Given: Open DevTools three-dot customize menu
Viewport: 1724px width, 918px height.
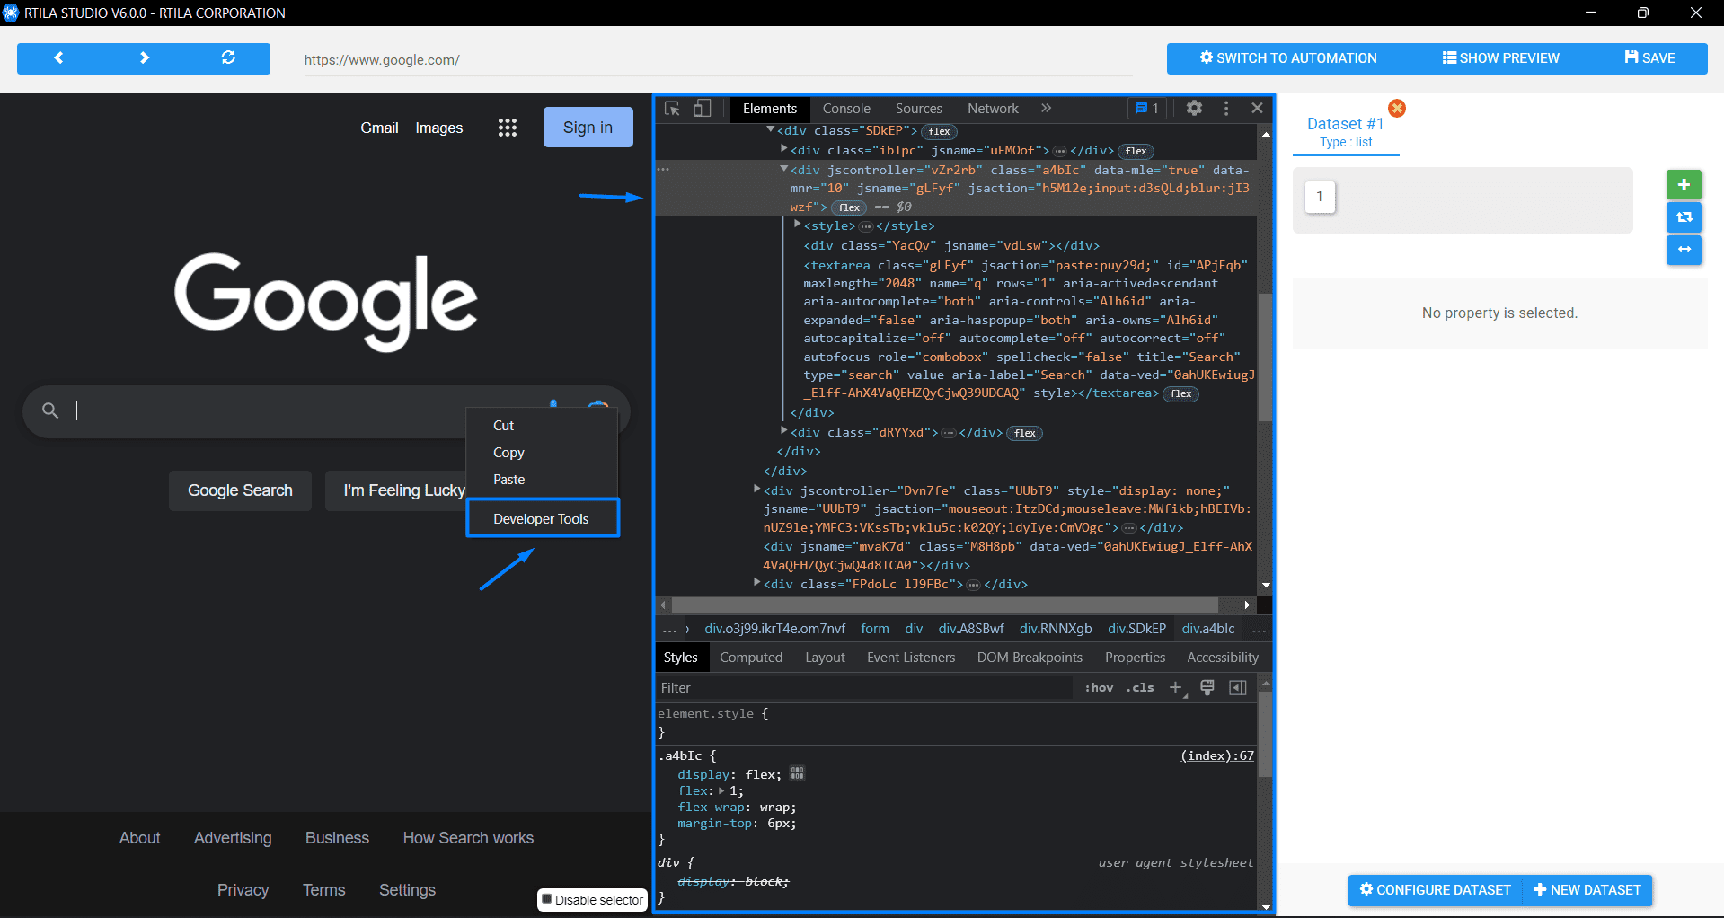Looking at the screenshot, I should click(x=1226, y=109).
